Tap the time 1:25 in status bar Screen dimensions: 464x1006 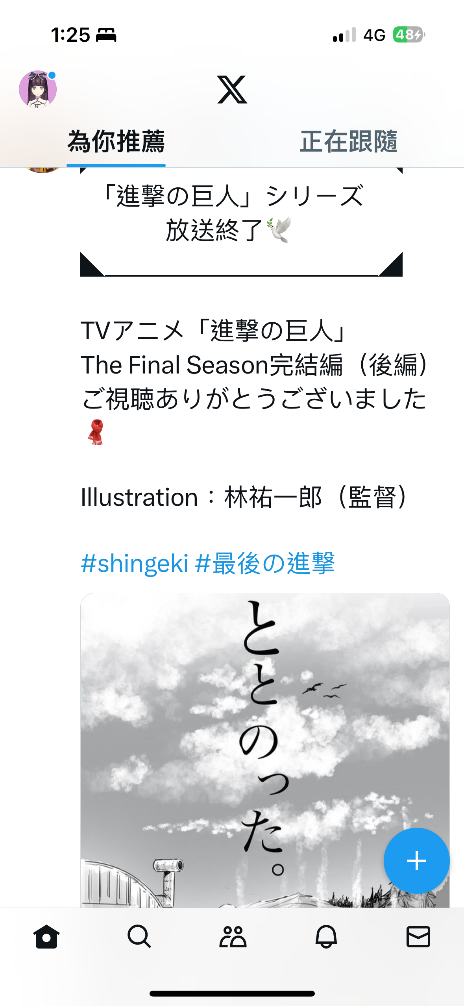[70, 35]
